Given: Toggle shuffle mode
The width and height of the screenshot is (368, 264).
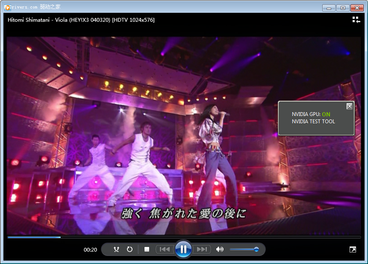Looking at the screenshot, I should pos(116,249).
